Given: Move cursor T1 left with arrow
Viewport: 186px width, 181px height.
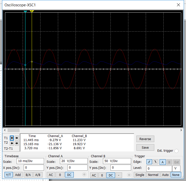Looking at the screenshot, I should [x=12, y=138].
